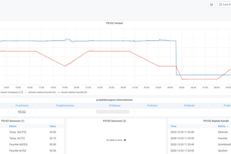This screenshot has height=154, width=231.
Task: Open the Last 24 hours time picker
Action: tap(224, 5)
